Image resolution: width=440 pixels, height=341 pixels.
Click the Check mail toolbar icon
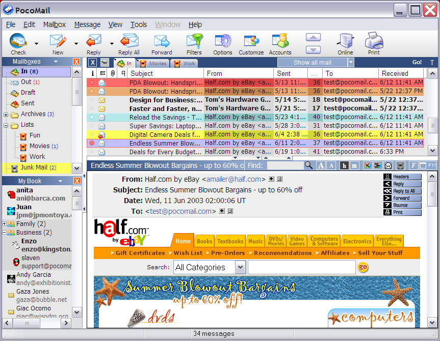coord(18,41)
